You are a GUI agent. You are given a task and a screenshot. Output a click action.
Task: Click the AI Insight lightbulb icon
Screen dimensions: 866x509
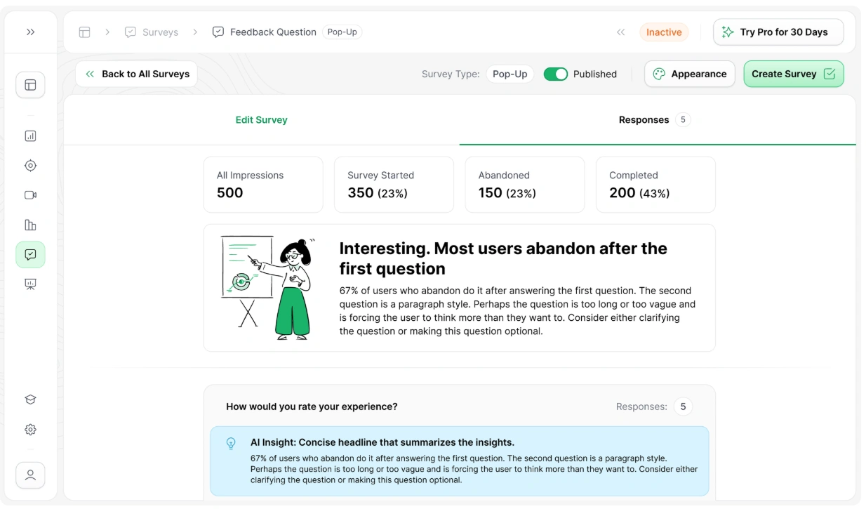pyautogui.click(x=231, y=444)
